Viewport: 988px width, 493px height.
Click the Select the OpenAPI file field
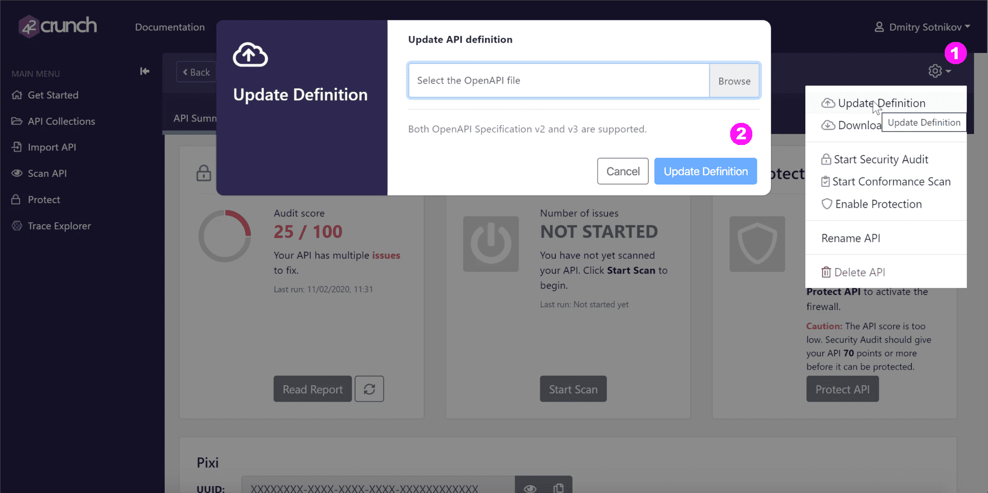[x=558, y=80]
